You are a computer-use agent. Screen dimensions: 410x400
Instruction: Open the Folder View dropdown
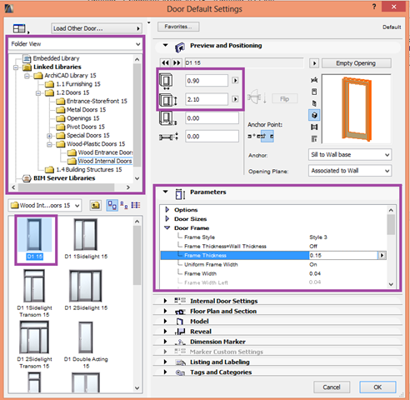pyautogui.click(x=75, y=44)
